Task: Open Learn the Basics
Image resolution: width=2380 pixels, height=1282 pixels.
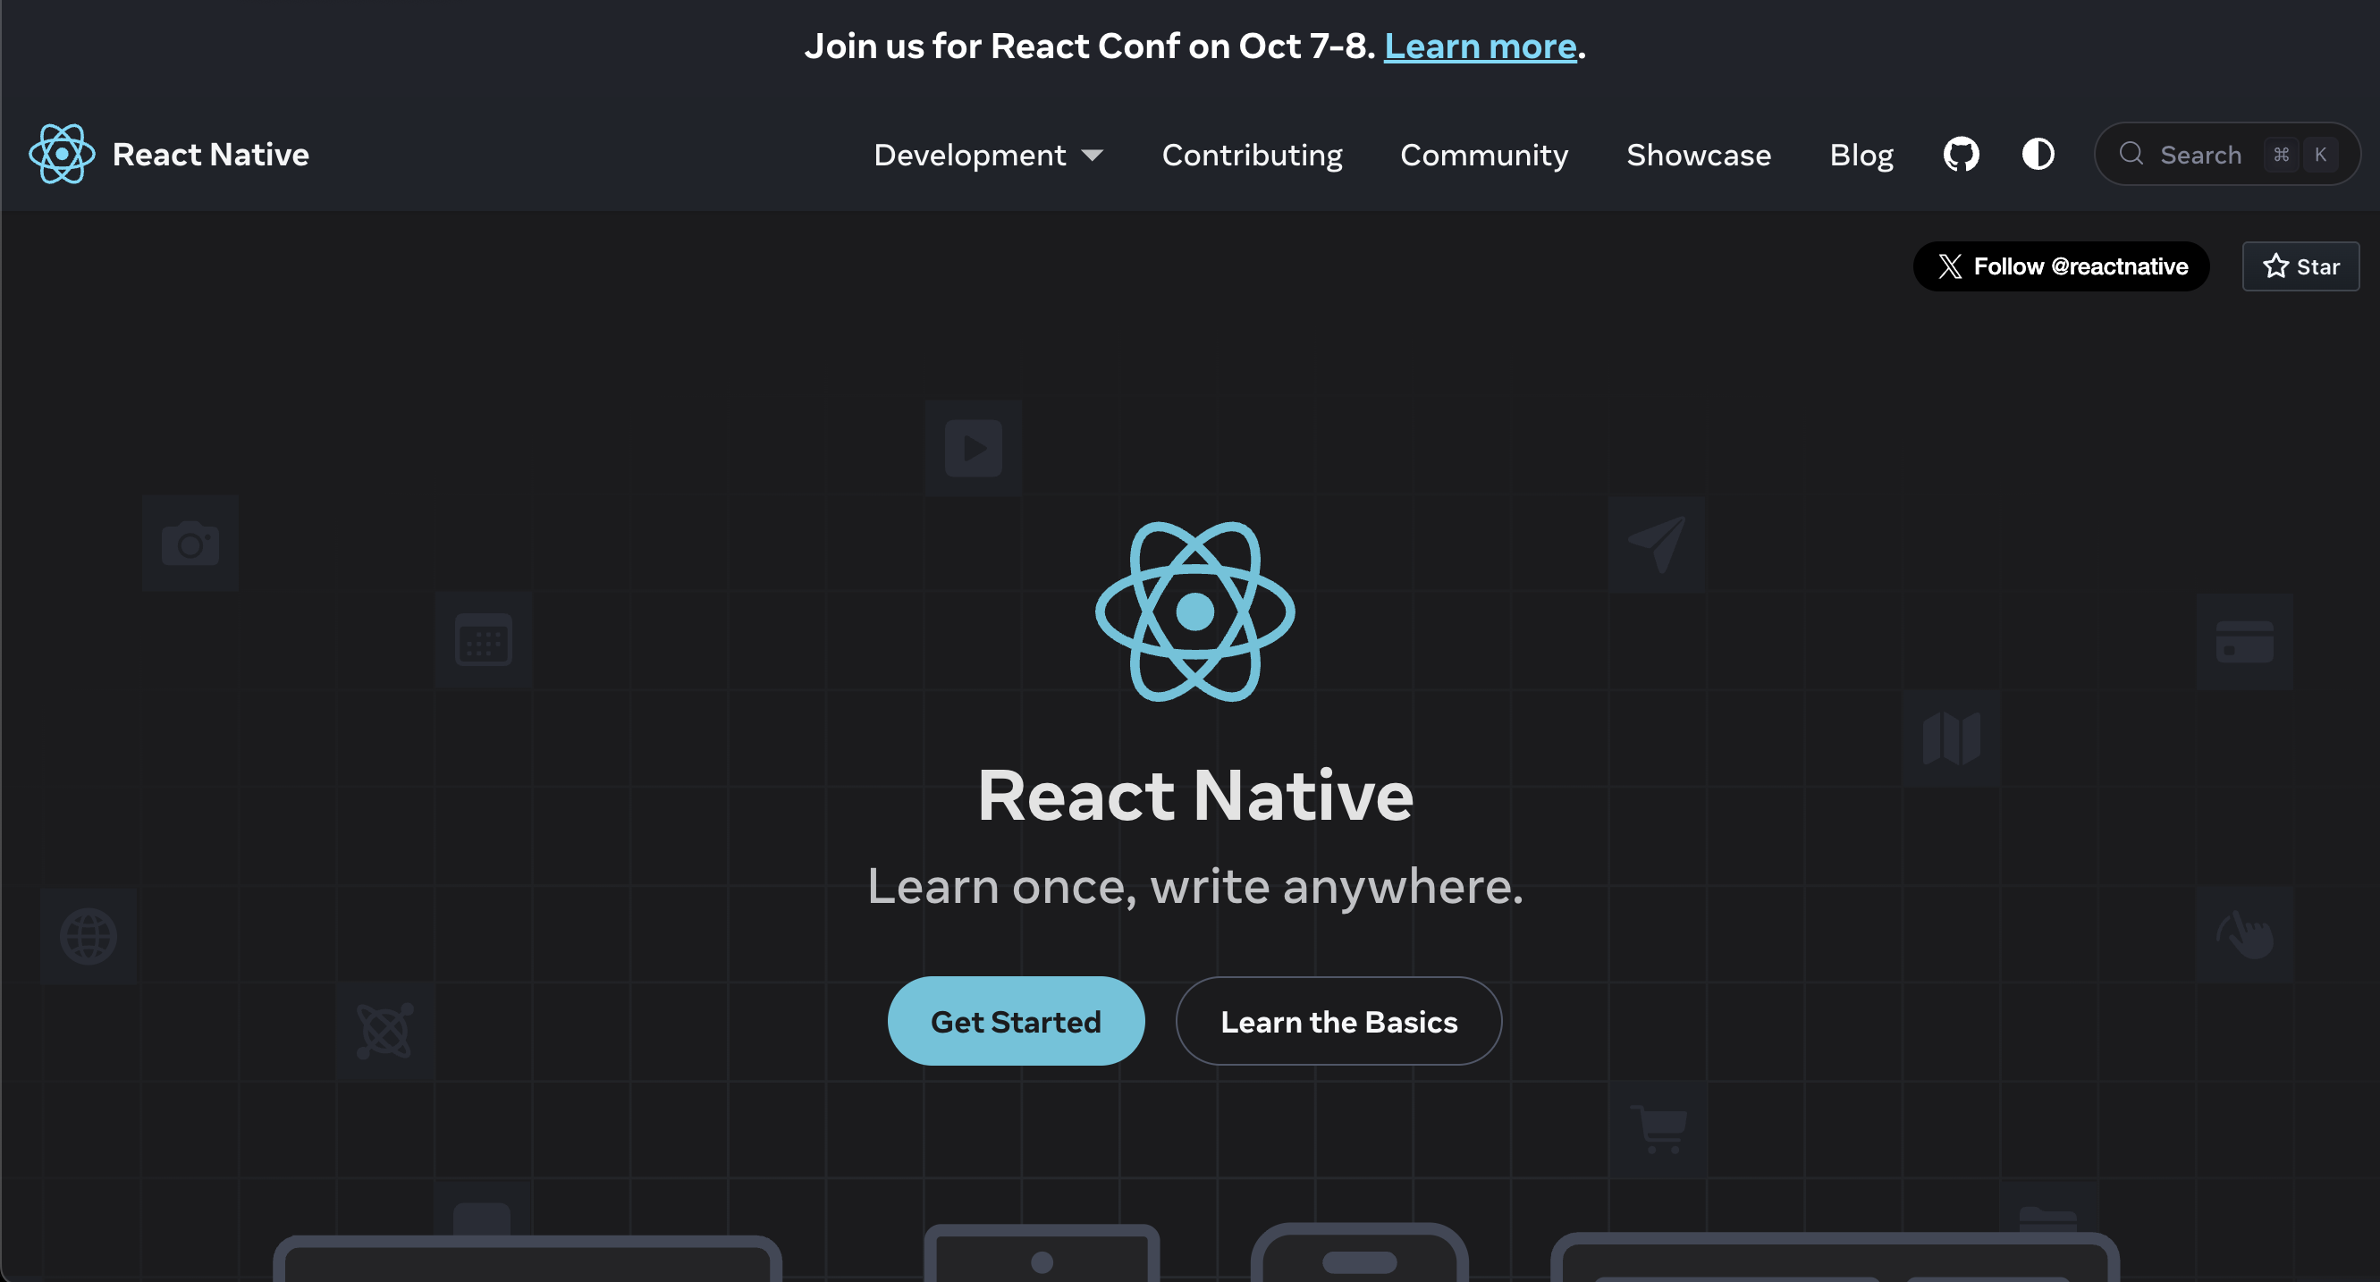Action: click(1338, 1021)
